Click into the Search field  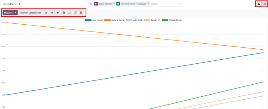(163, 4)
